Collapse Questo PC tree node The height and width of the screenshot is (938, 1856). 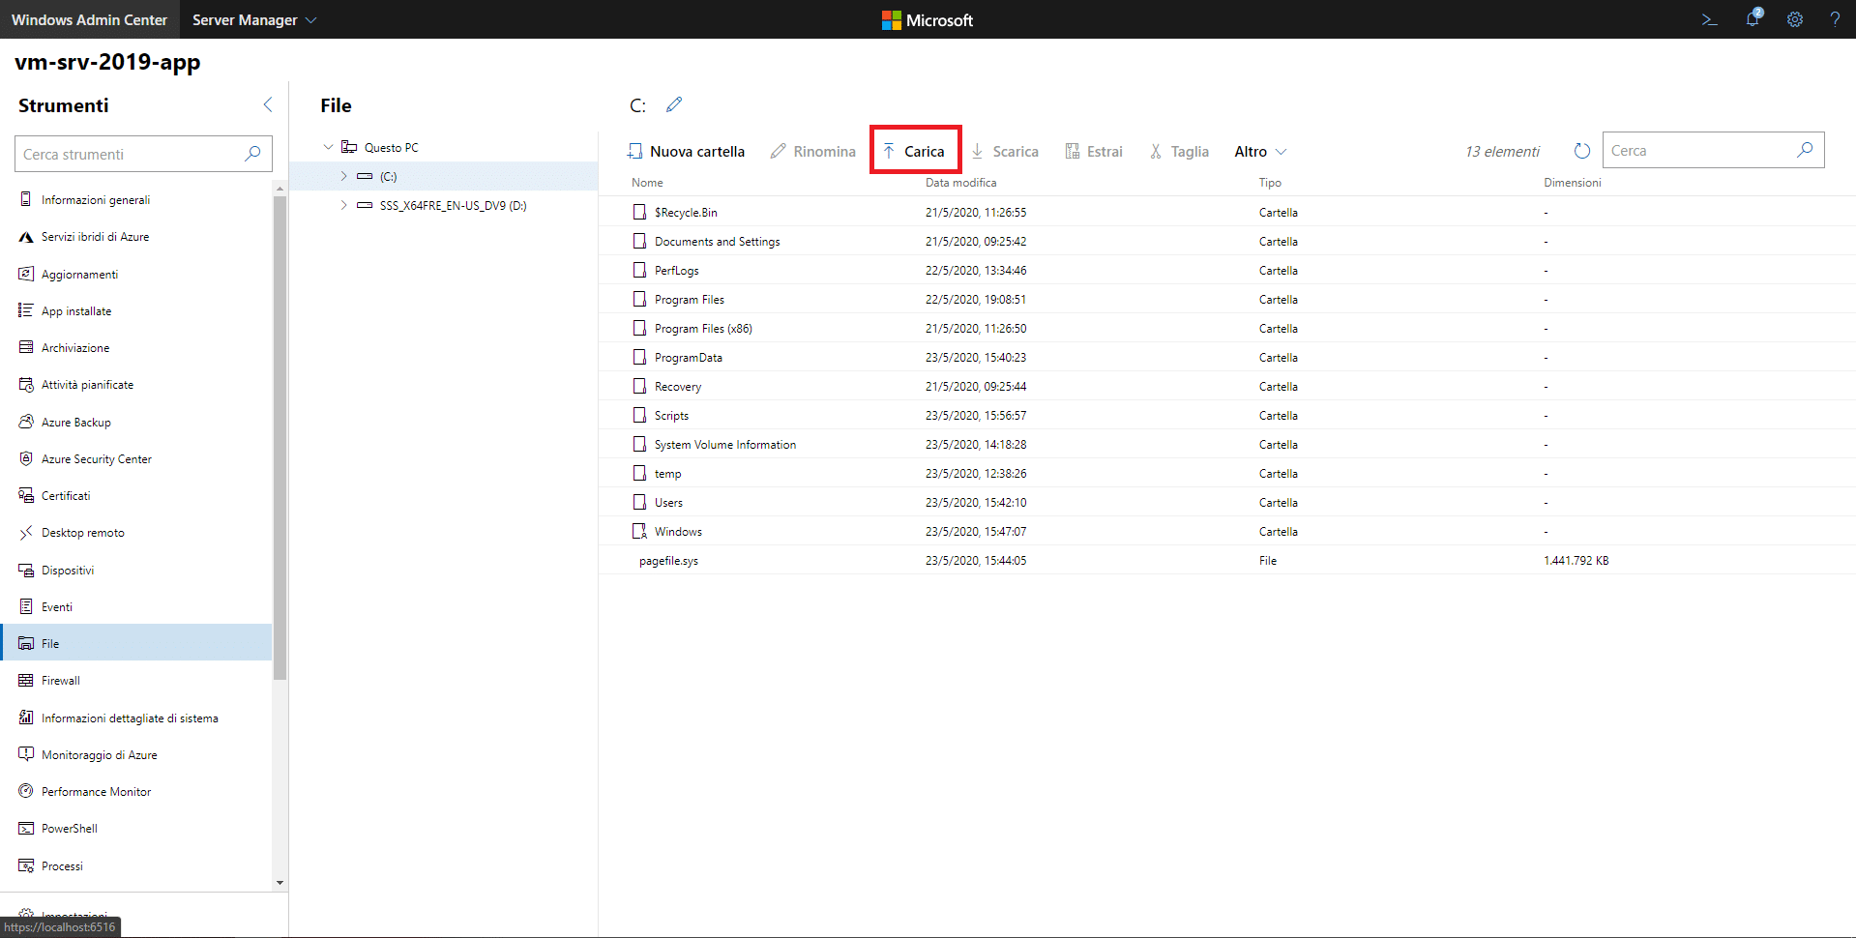(x=328, y=147)
